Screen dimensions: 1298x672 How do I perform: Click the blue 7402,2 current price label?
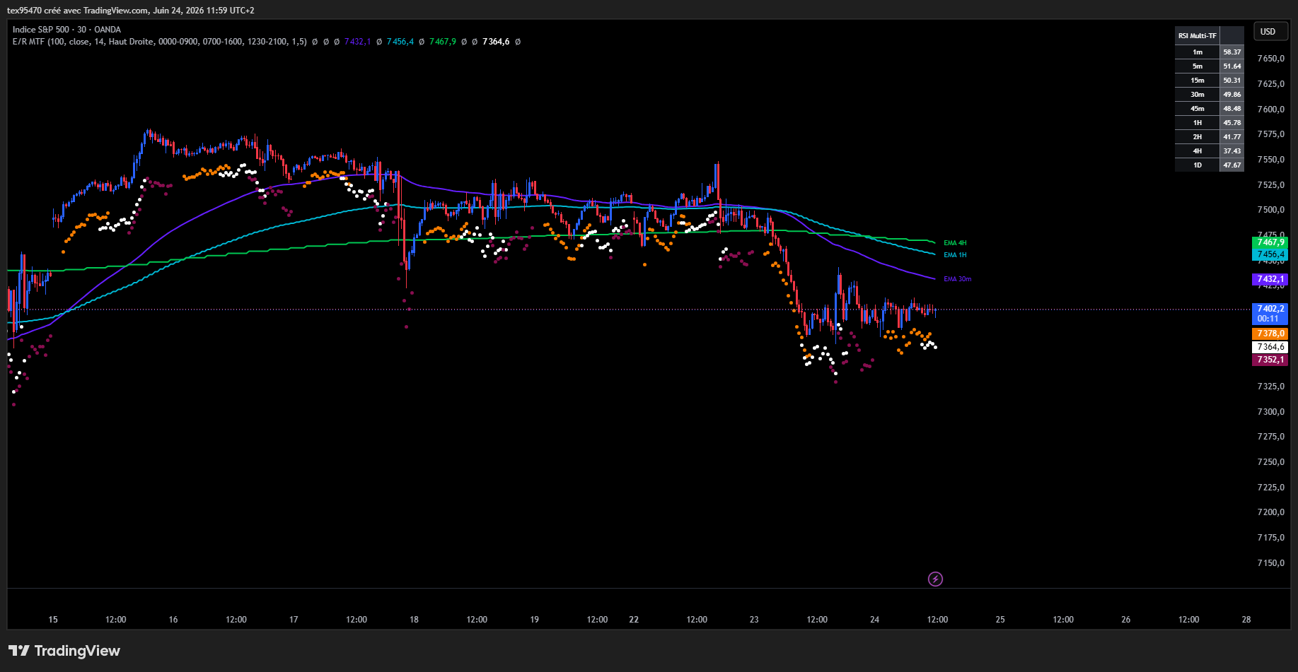[1270, 309]
